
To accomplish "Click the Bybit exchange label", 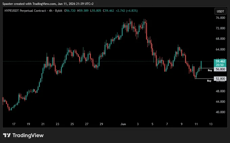I will coord(59,11).
